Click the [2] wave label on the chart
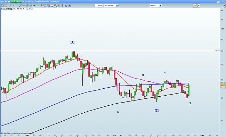Image resolution: width=226 pixels, height=137 pixels. (x=156, y=111)
